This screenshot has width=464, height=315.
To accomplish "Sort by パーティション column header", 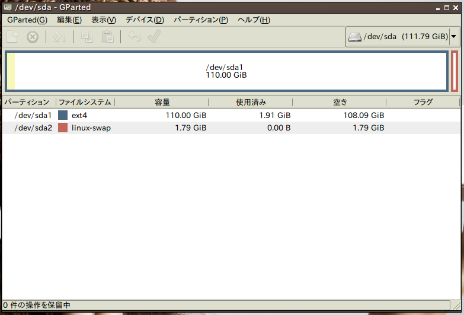I will click(x=29, y=102).
